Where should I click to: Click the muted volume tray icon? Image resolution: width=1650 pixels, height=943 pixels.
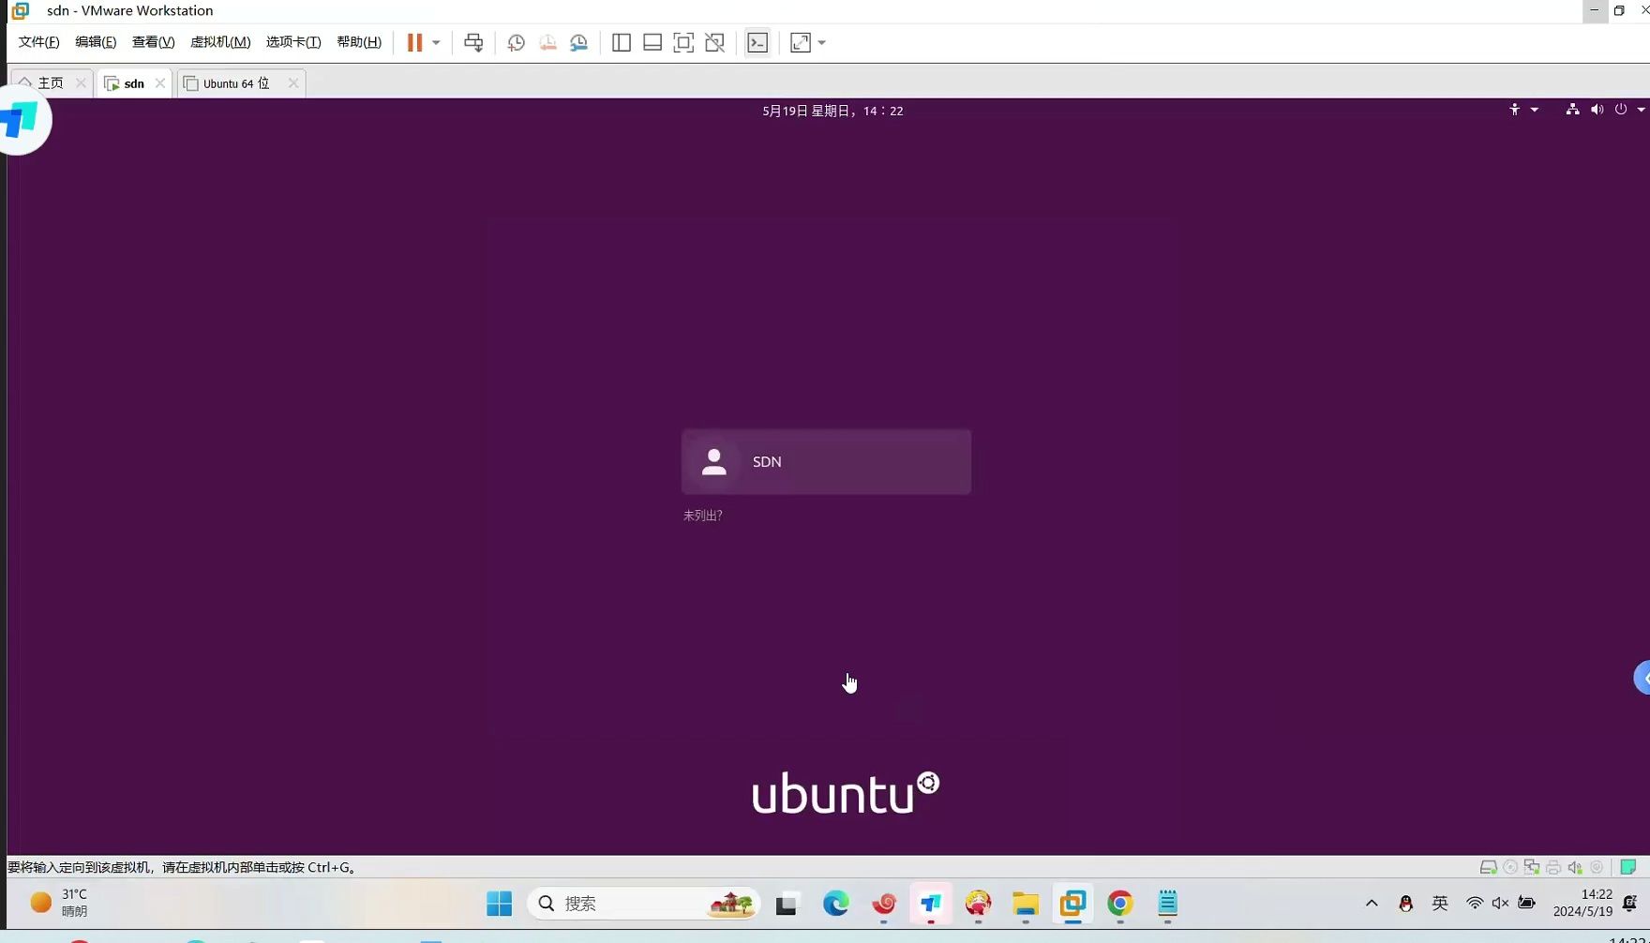pyautogui.click(x=1500, y=904)
